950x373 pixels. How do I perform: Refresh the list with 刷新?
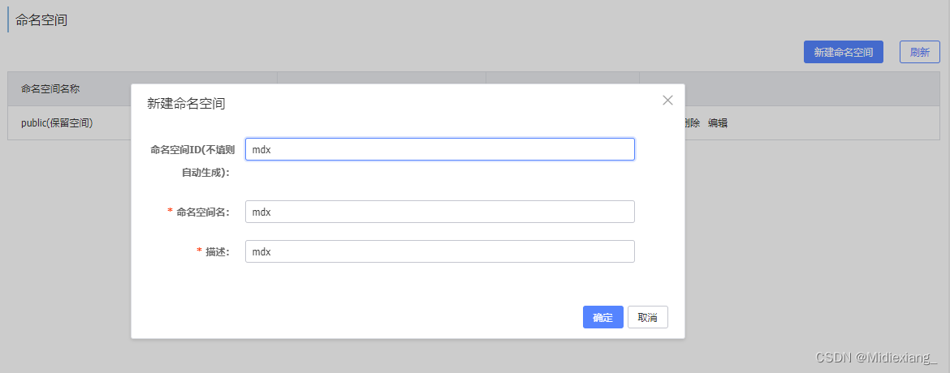point(919,52)
